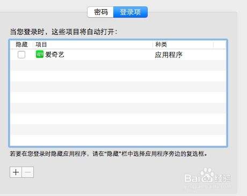Select the 爱奇艺 login item name
247x196 pixels.
point(55,55)
